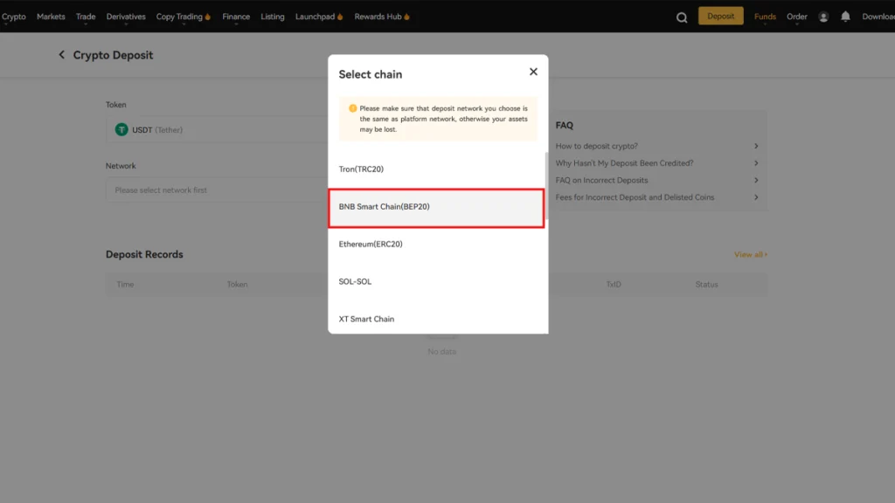Open the Crypto menu item
Viewport: 895px width, 503px height.
point(14,17)
